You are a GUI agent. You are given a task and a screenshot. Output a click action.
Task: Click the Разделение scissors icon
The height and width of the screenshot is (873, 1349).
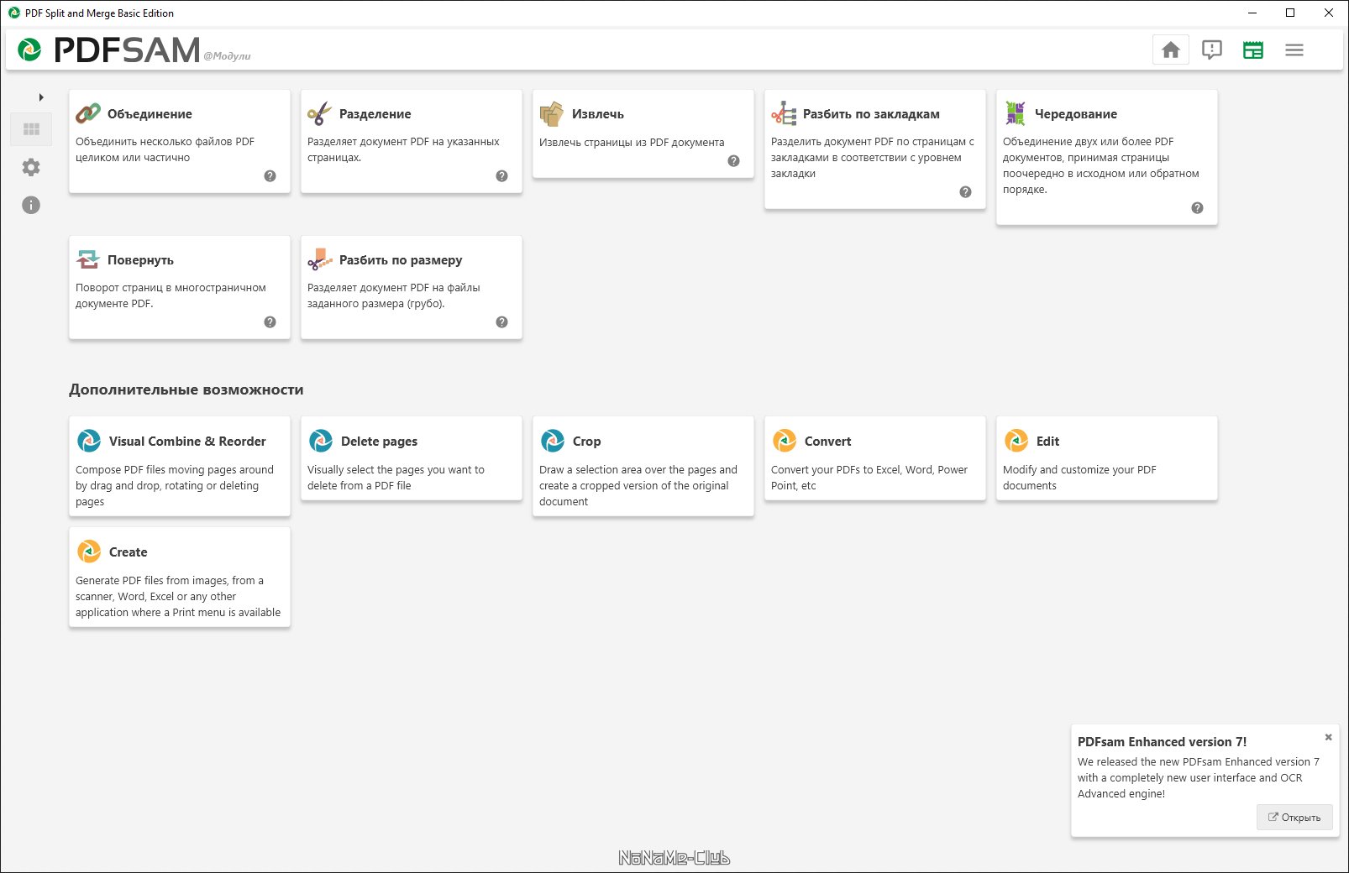tap(320, 113)
